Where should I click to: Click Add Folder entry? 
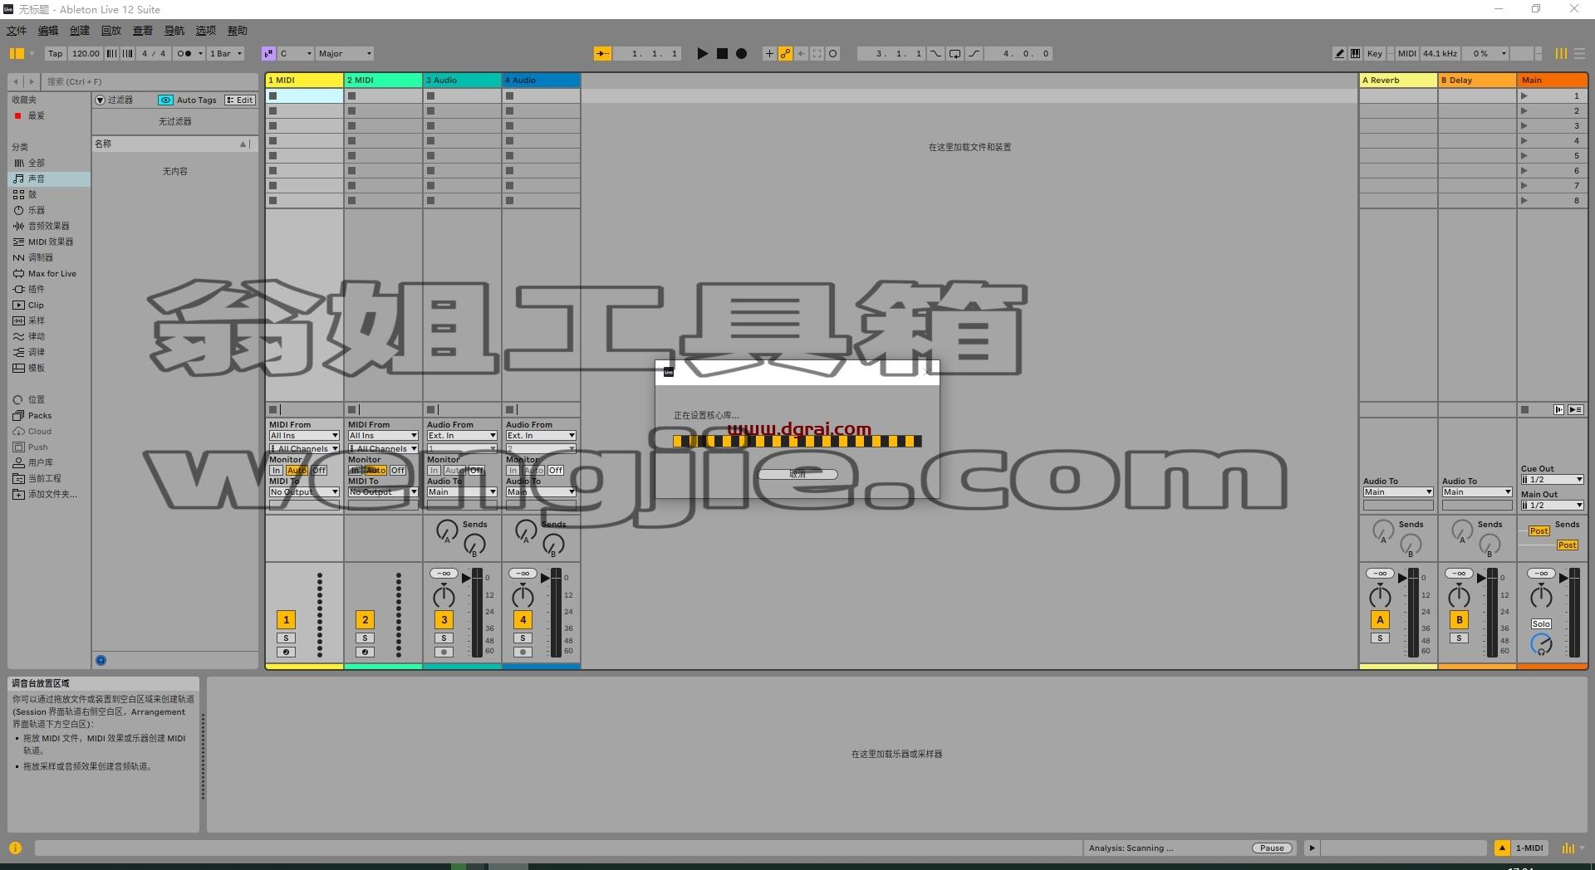pos(48,494)
